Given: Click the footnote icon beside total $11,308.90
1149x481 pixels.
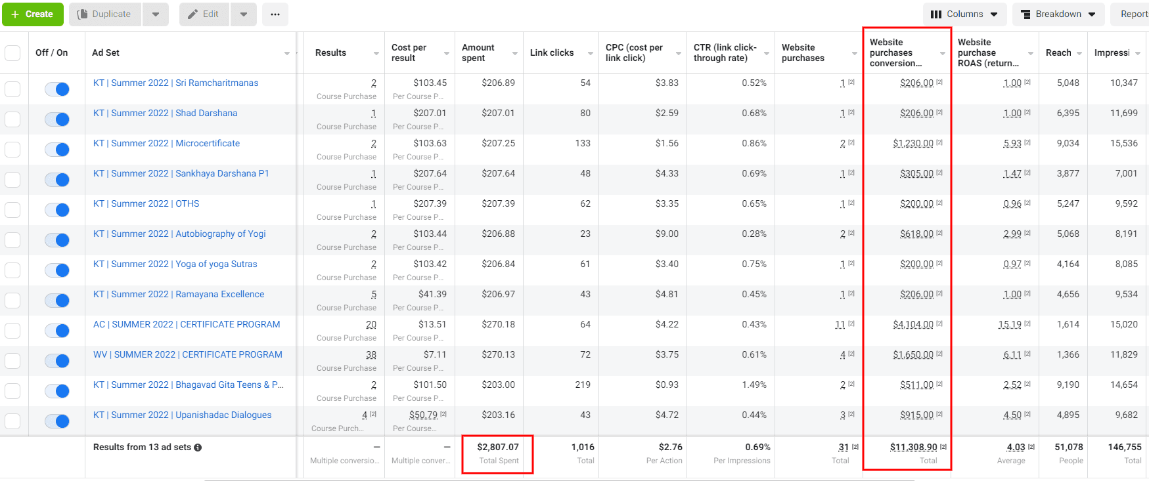Looking at the screenshot, I should click(x=943, y=447).
